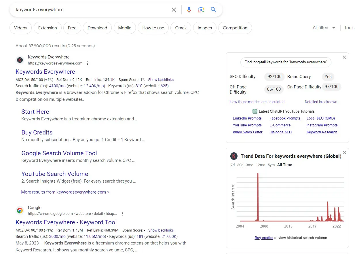357x254 pixels.
Task: Open E-Commerce tutorial link
Action: (280, 125)
